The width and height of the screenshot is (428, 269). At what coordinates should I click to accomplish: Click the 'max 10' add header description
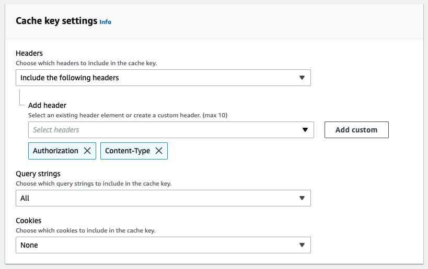pos(128,115)
